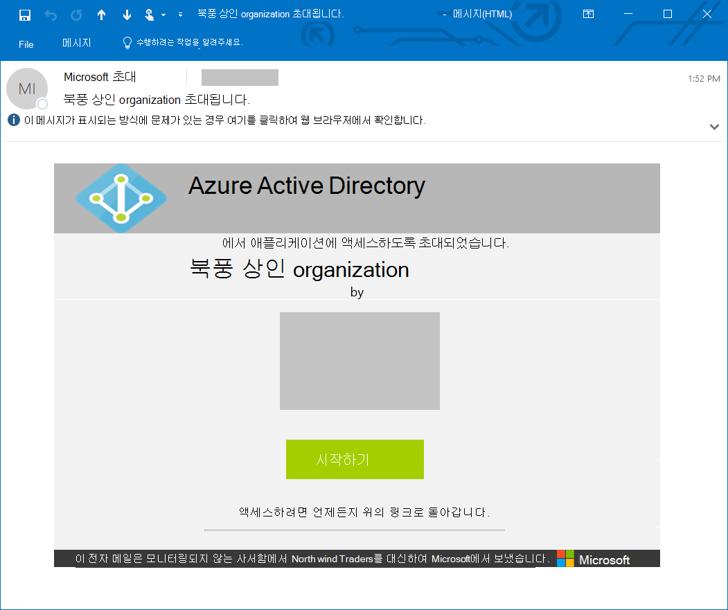Click the gray inviter image placeholder
This screenshot has height=610, width=728.
click(x=359, y=361)
